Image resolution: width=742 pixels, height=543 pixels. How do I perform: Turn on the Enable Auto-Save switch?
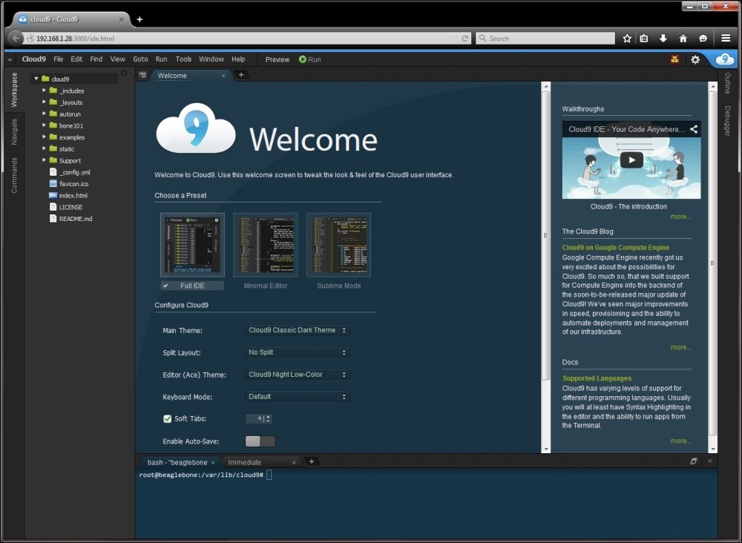coord(260,441)
